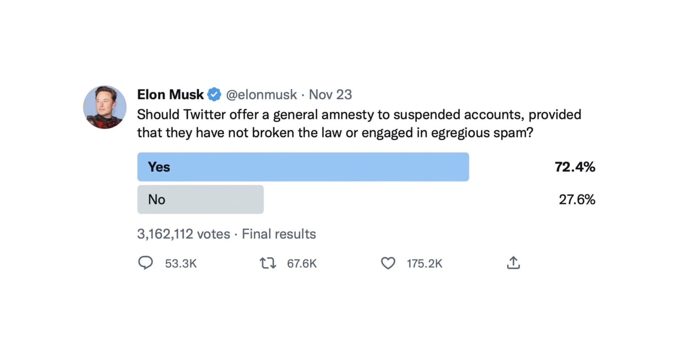Click the 175.2K likes count

[425, 264]
